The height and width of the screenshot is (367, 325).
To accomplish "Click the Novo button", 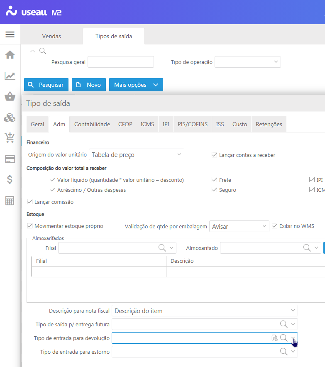I will click(x=89, y=85).
